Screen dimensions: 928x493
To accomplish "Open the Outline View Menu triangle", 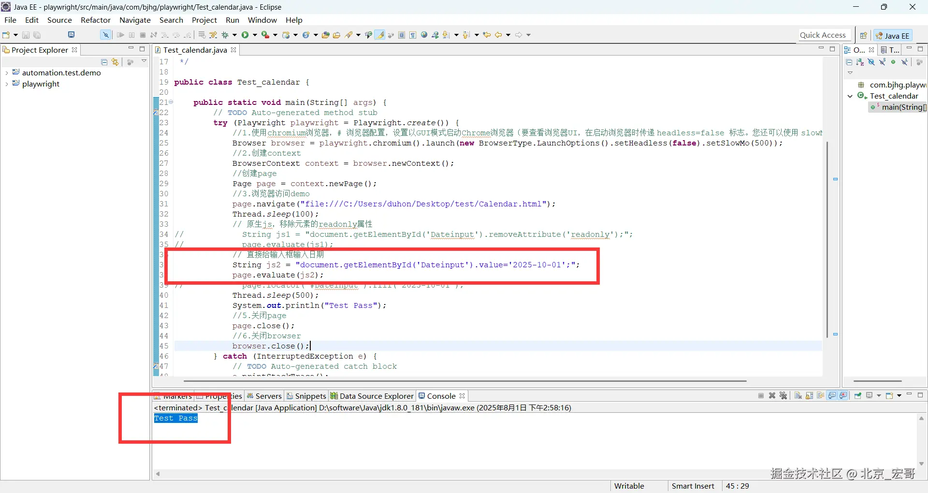I will coord(850,73).
